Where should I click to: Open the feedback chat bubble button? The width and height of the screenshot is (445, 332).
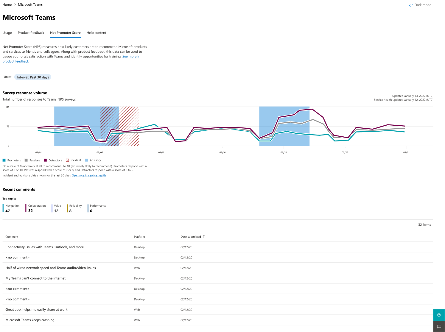pos(439,326)
